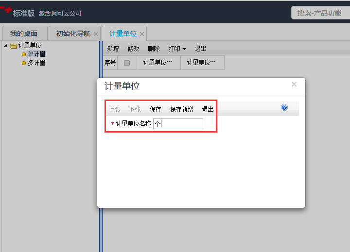This screenshot has height=252, width=350.
Task: Open the 打印 dropdown menu
Action: coord(177,49)
